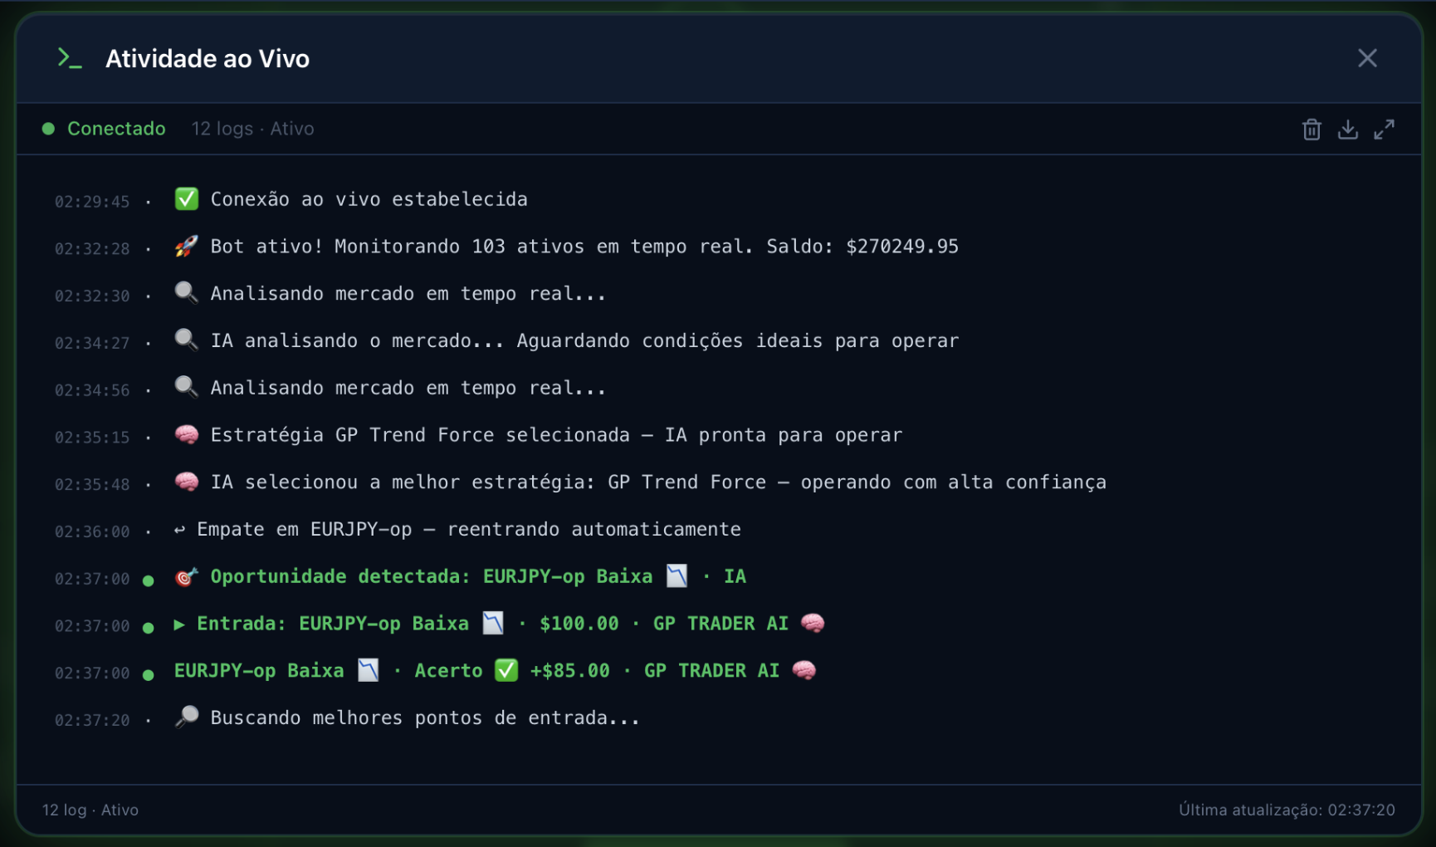The width and height of the screenshot is (1436, 847).
Task: Click the magnifier icon at 02:32:30 log
Action: click(186, 292)
